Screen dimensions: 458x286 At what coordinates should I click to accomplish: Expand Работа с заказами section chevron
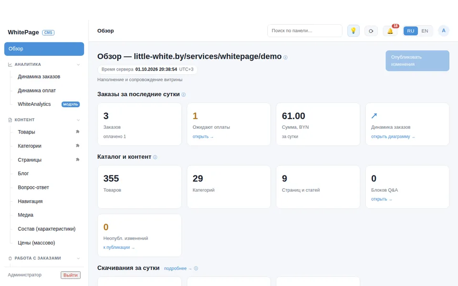pyautogui.click(x=78, y=258)
